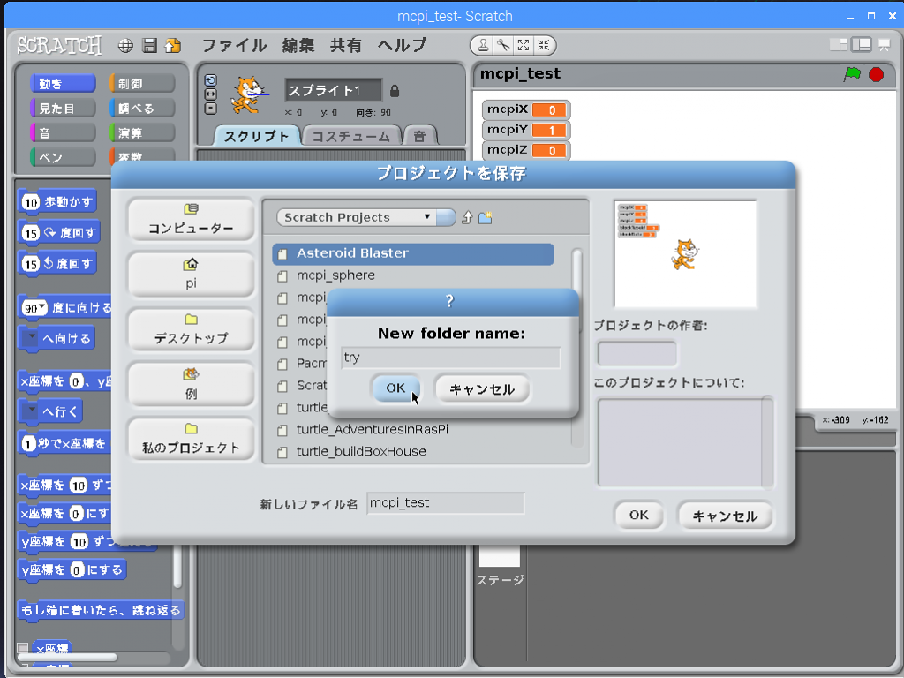
Task: Click the sprite name field スプライト1
Action: [333, 91]
